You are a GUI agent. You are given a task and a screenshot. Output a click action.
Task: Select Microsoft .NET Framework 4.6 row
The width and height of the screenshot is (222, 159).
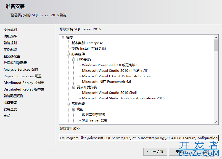[x=107, y=82]
